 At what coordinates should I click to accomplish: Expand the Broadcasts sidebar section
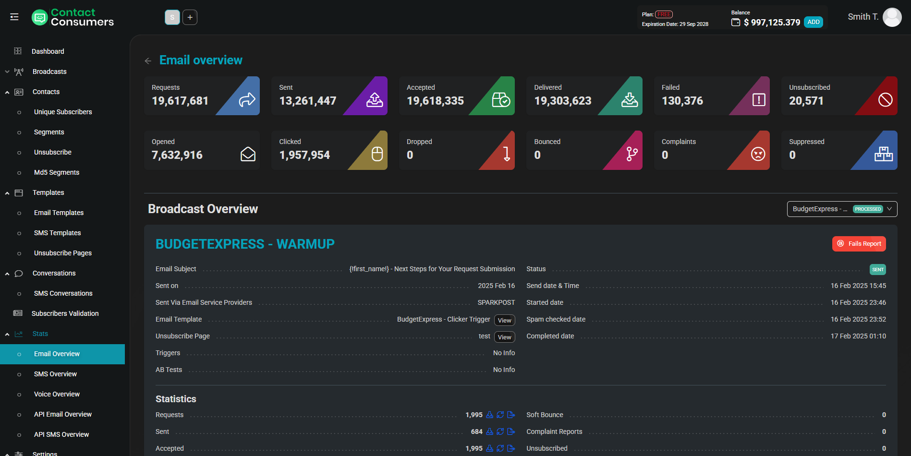click(7, 72)
